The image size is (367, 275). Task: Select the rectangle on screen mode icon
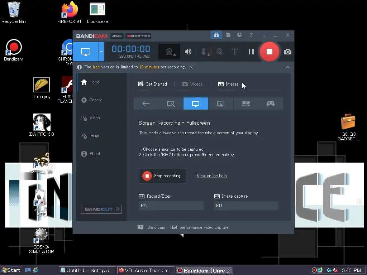(x=171, y=103)
